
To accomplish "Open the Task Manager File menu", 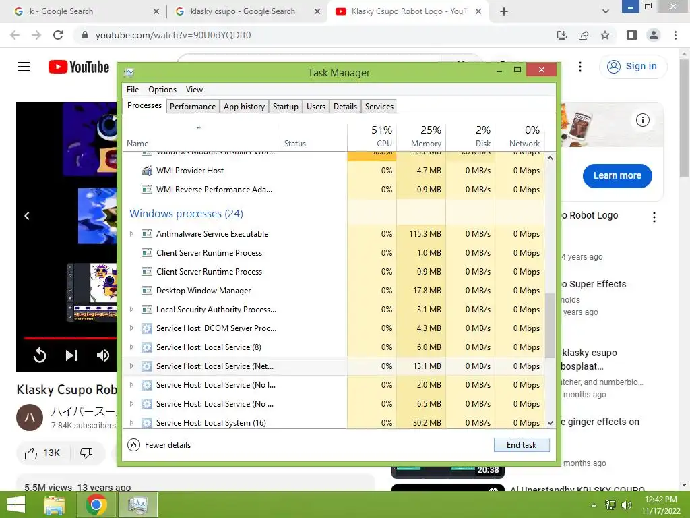I will click(x=133, y=90).
